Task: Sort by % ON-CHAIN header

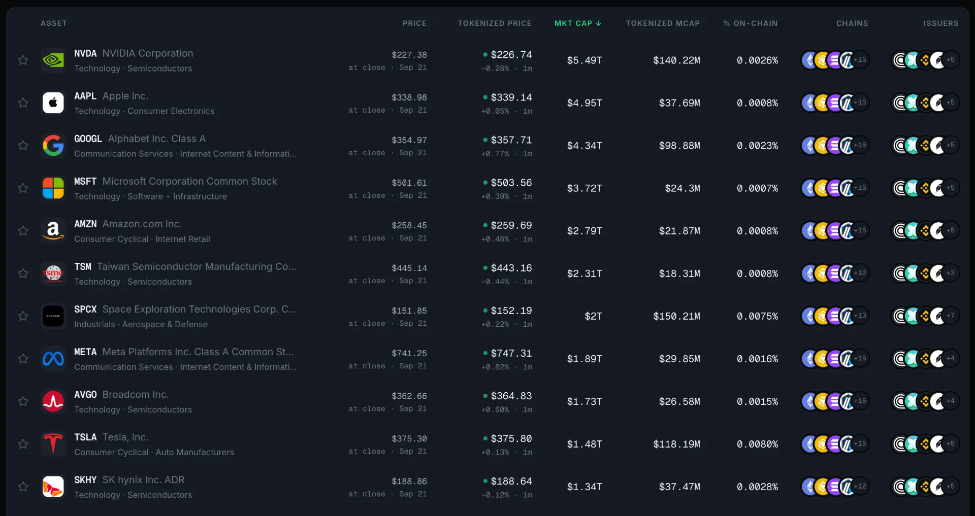Action: pos(750,23)
